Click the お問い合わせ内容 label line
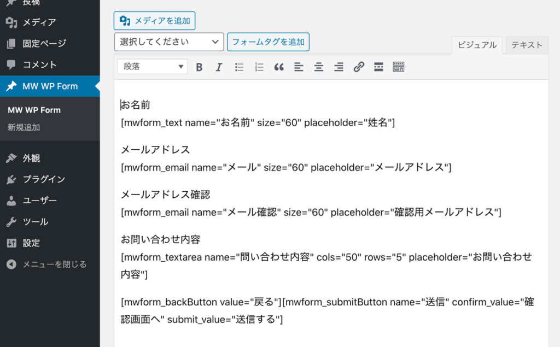The width and height of the screenshot is (560, 347). [x=160, y=239]
